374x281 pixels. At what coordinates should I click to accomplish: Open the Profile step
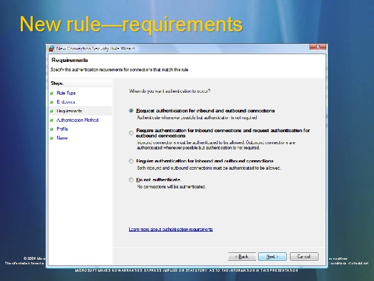click(x=62, y=129)
